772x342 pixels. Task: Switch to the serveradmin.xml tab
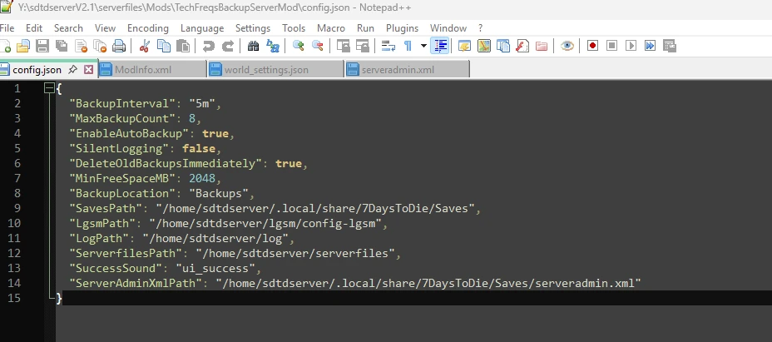[407, 70]
